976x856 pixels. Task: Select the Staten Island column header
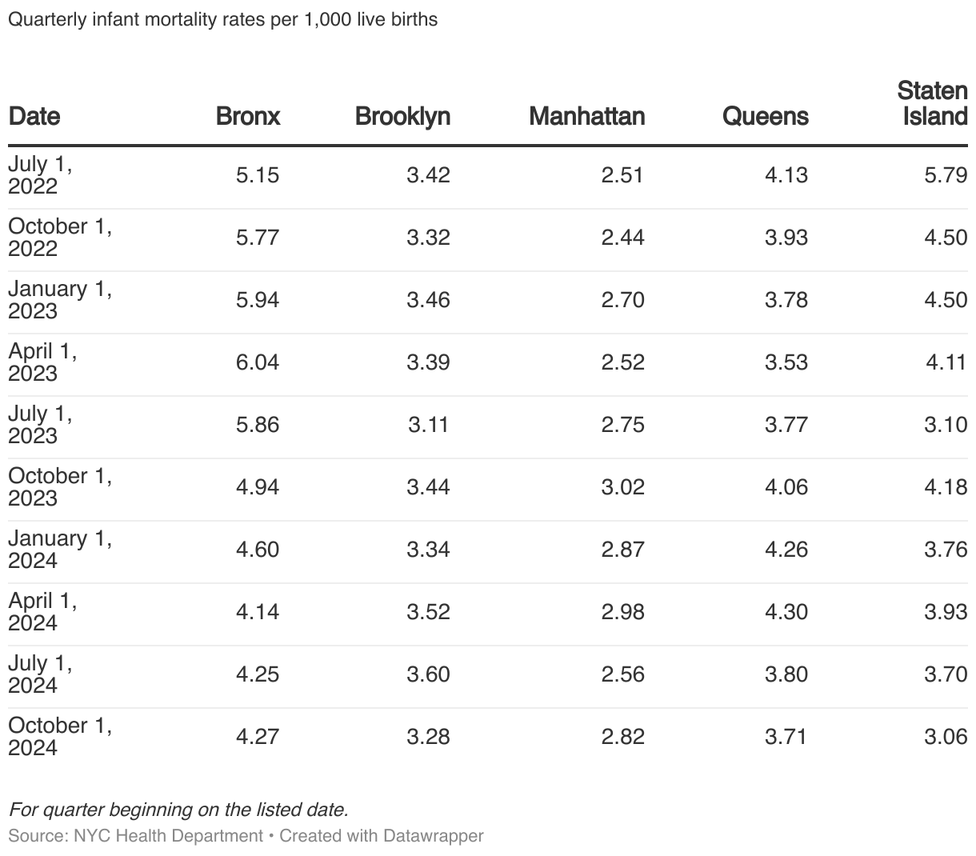coord(933,104)
